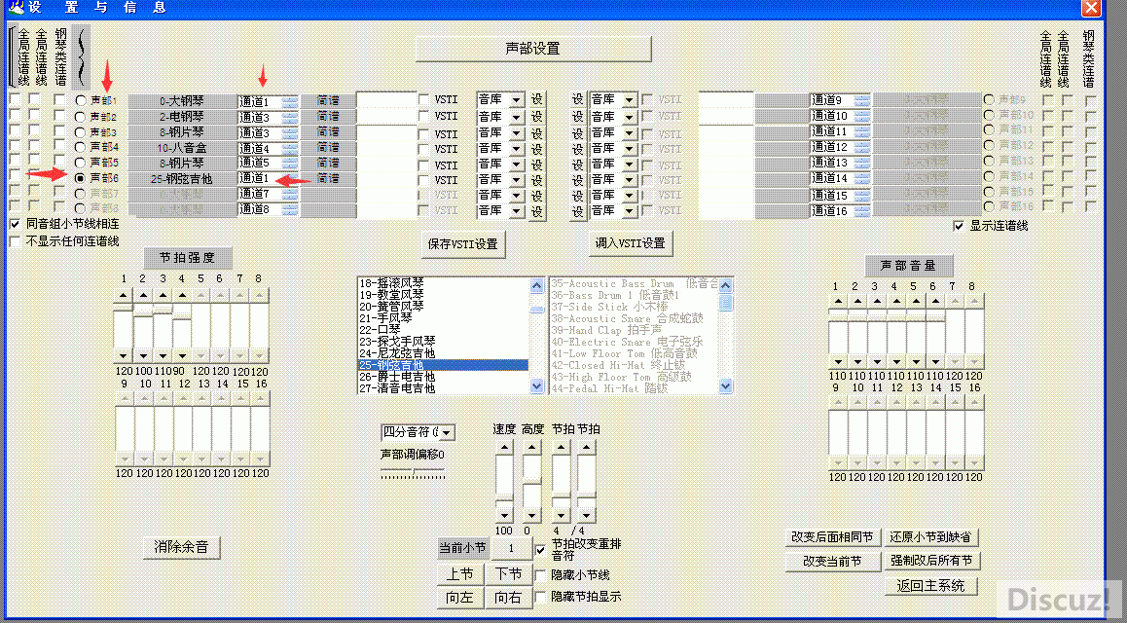The height and width of the screenshot is (623, 1127).
Task: Click 强制改后所有节 button
Action: (932, 562)
